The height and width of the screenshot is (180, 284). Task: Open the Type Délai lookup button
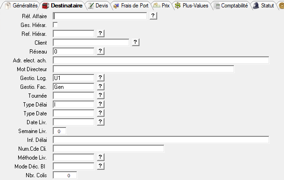[x=101, y=105]
